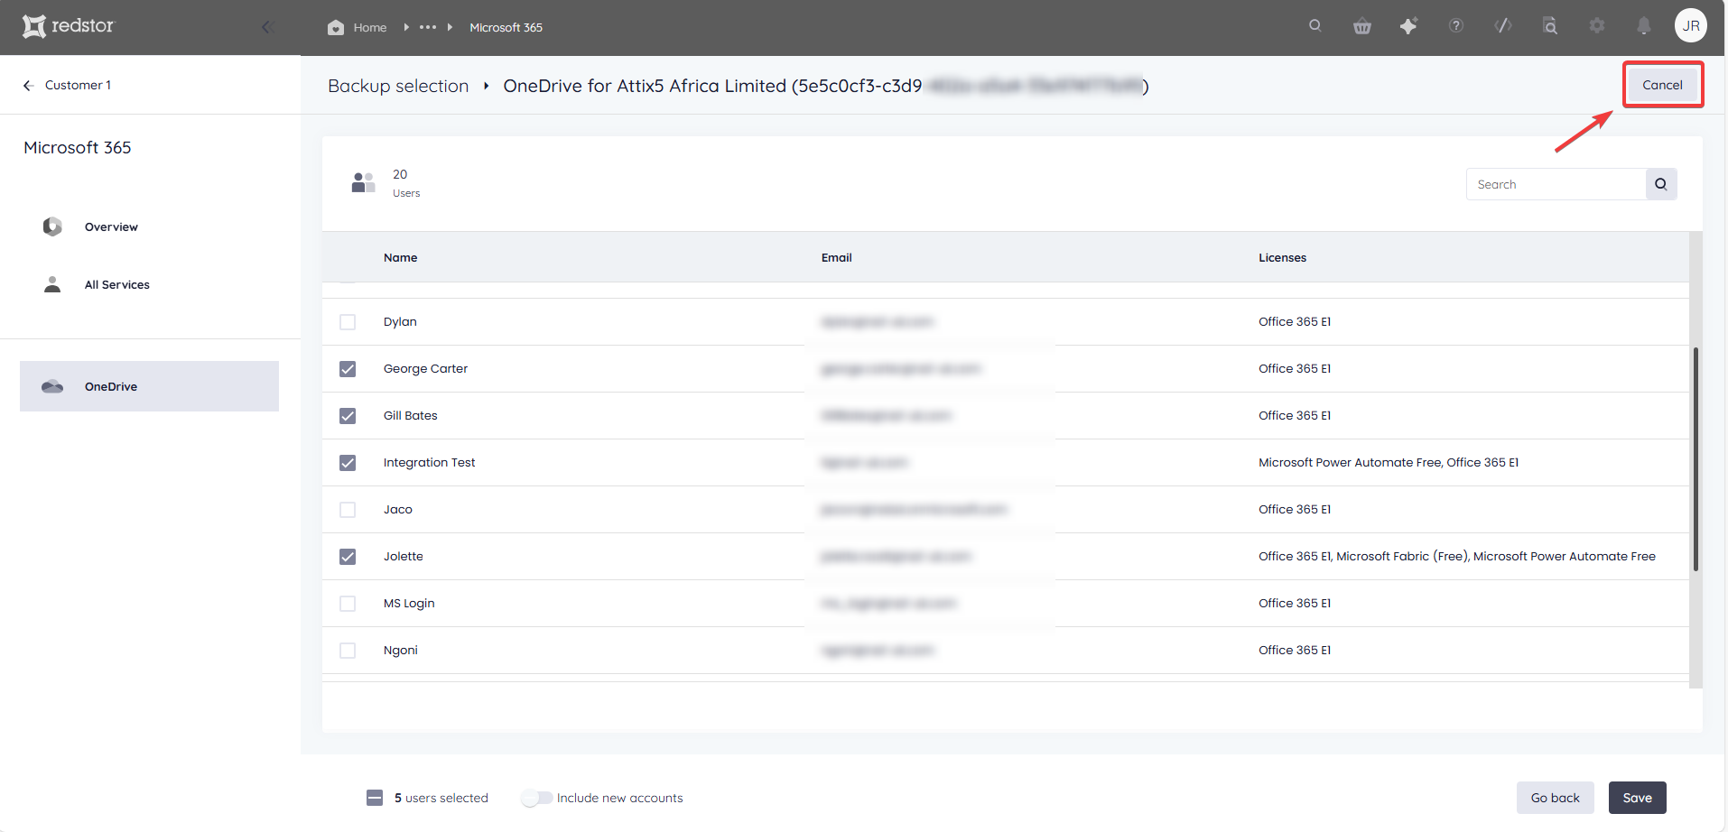Click the name Jolette

(x=403, y=556)
